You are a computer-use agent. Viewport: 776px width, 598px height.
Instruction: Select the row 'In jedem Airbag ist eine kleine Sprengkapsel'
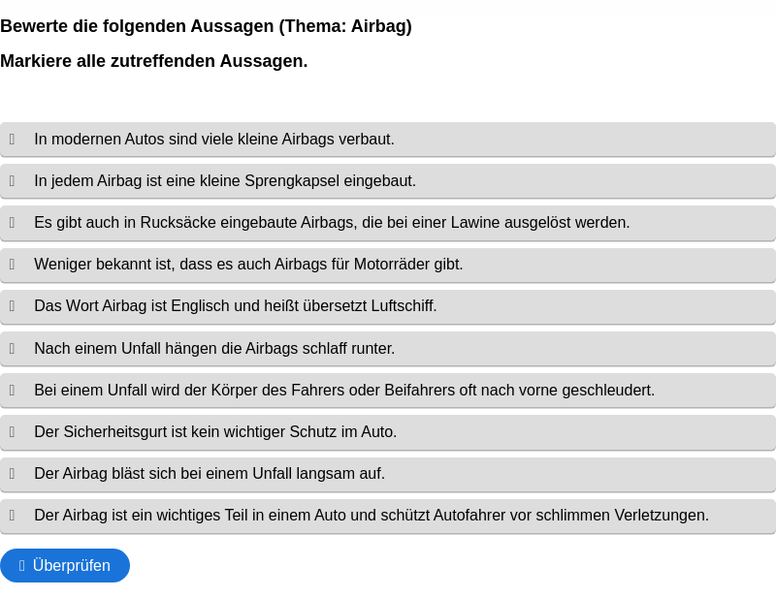tap(388, 181)
